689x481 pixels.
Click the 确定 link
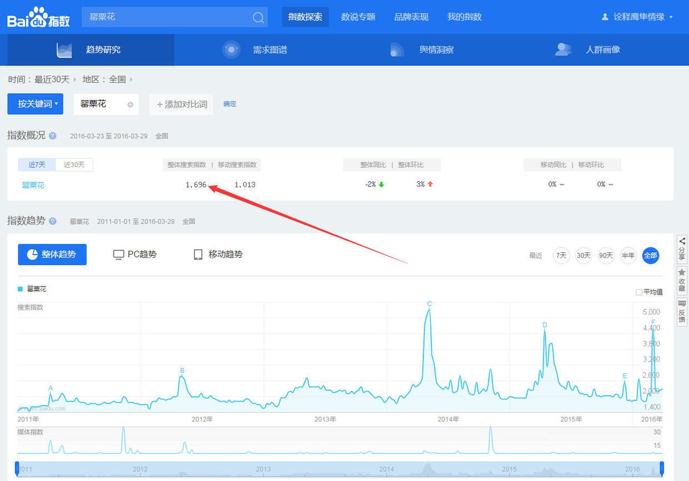(x=229, y=104)
